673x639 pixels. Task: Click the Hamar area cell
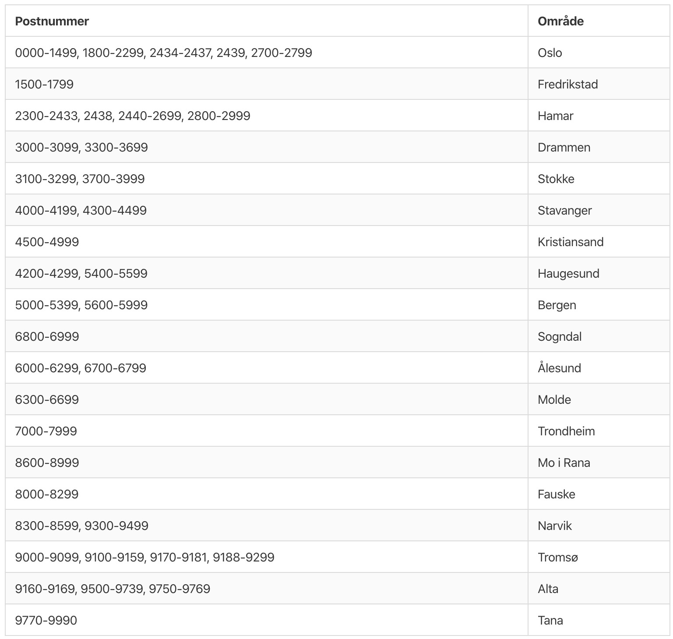tap(555, 116)
